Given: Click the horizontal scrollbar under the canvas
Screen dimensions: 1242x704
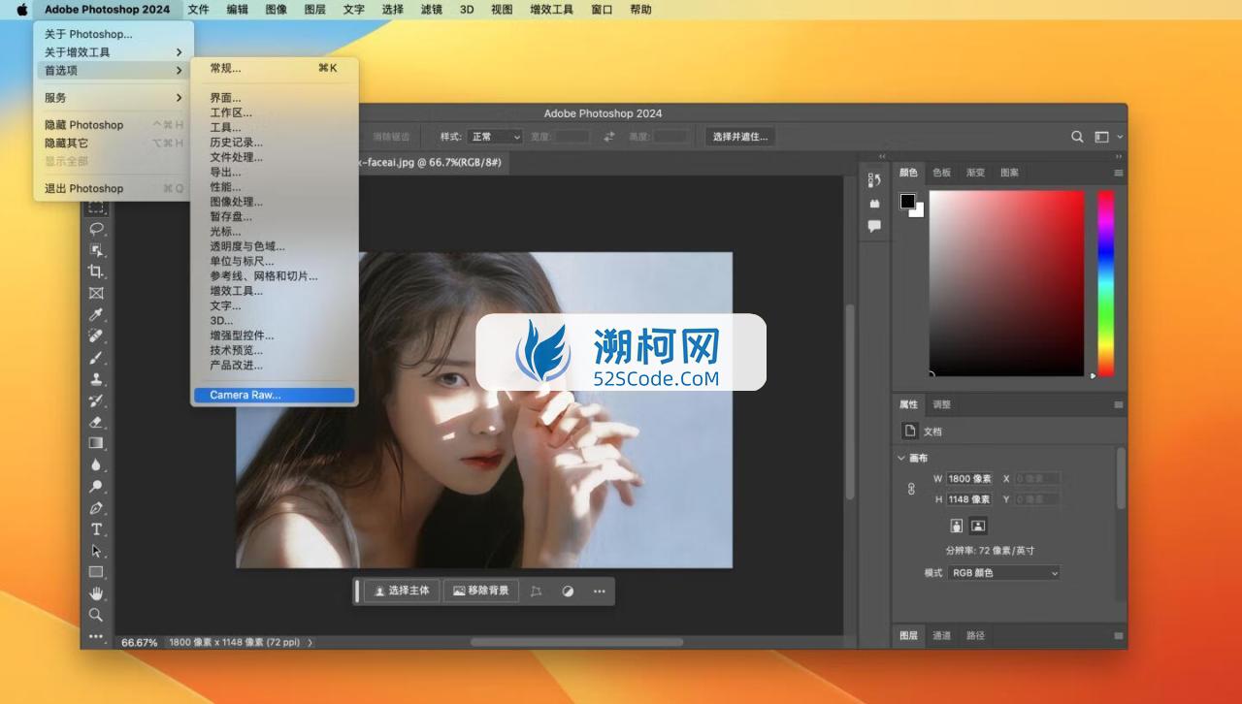Looking at the screenshot, I should (576, 642).
